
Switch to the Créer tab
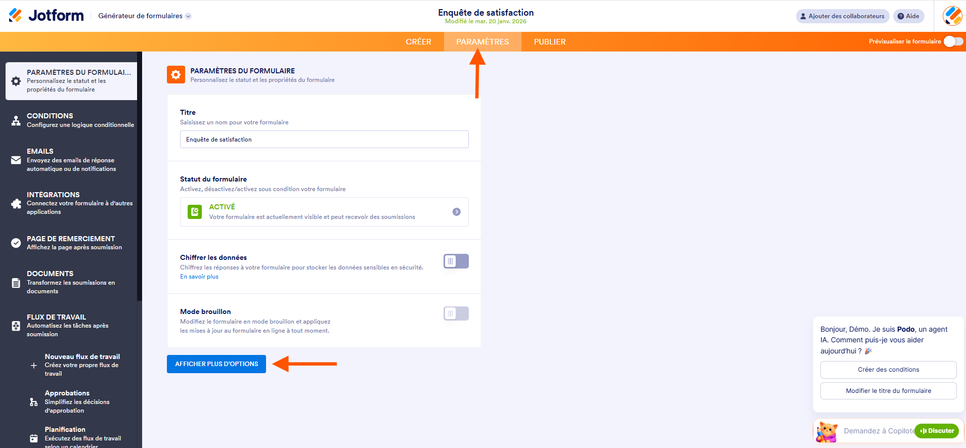418,42
